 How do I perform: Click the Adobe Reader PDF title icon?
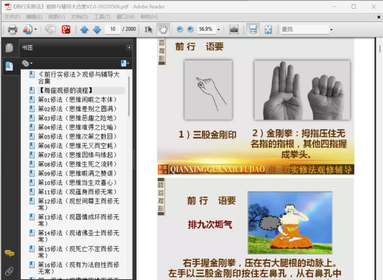8,7
